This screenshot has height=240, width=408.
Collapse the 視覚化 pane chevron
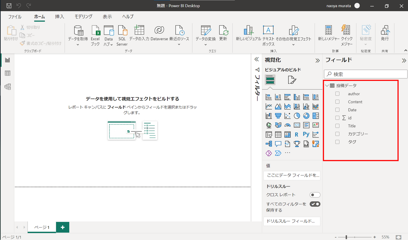tap(317, 60)
